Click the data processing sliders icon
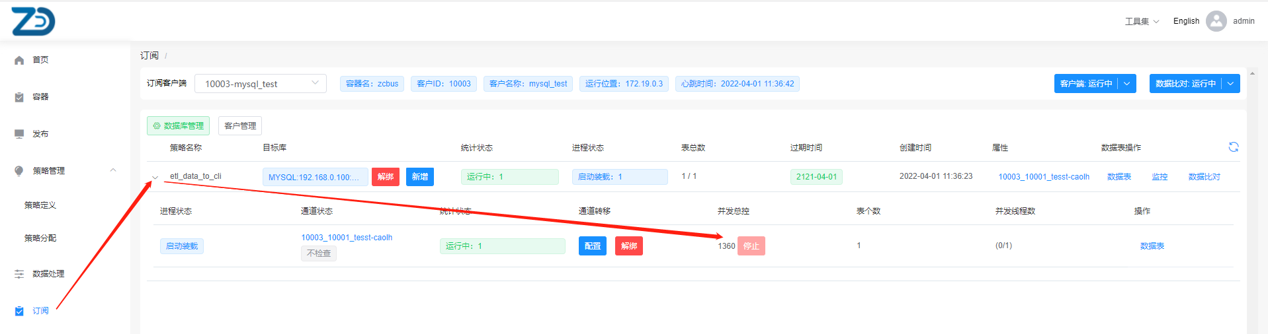Viewport: 1268px width, 334px height. [19, 274]
